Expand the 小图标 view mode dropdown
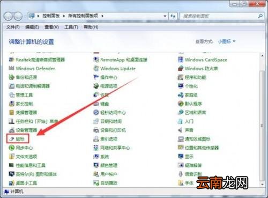Screen dimensions: 268x198 tap(227, 41)
